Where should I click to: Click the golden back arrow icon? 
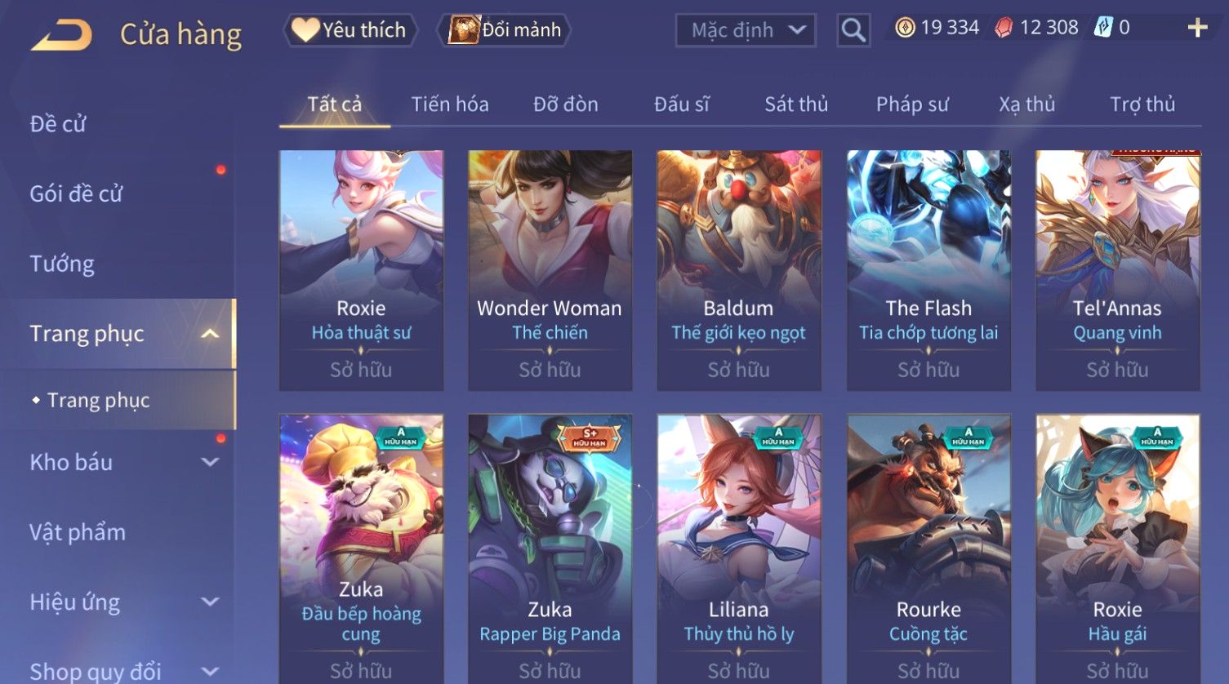click(62, 34)
